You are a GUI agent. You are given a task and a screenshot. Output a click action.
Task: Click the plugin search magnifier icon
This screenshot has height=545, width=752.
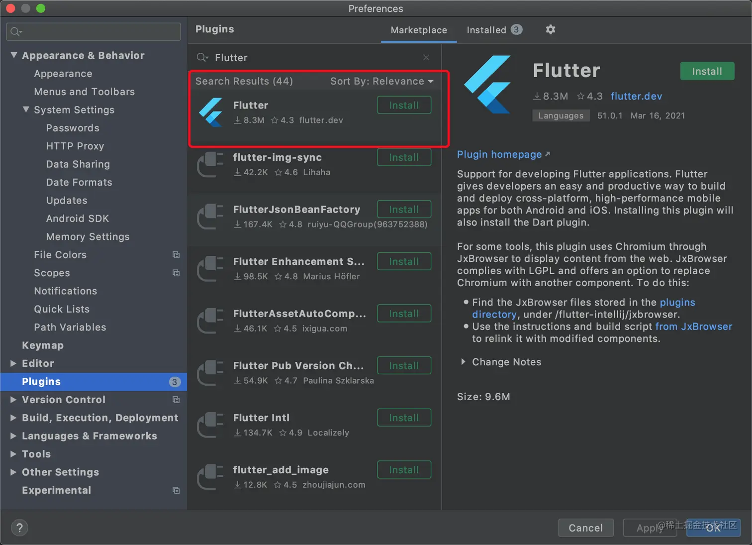pyautogui.click(x=202, y=58)
